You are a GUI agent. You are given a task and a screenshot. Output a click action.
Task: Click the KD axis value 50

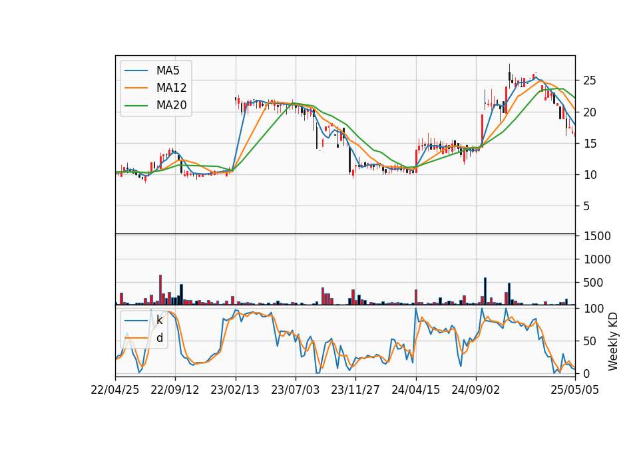click(590, 341)
